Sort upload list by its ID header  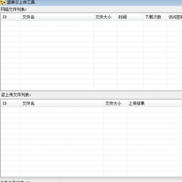11,103
